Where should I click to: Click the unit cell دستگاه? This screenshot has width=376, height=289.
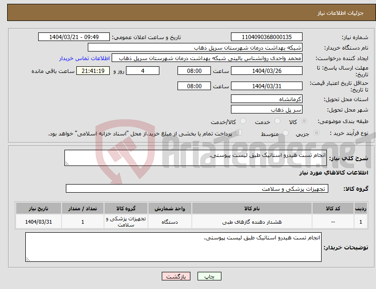coord(170,222)
